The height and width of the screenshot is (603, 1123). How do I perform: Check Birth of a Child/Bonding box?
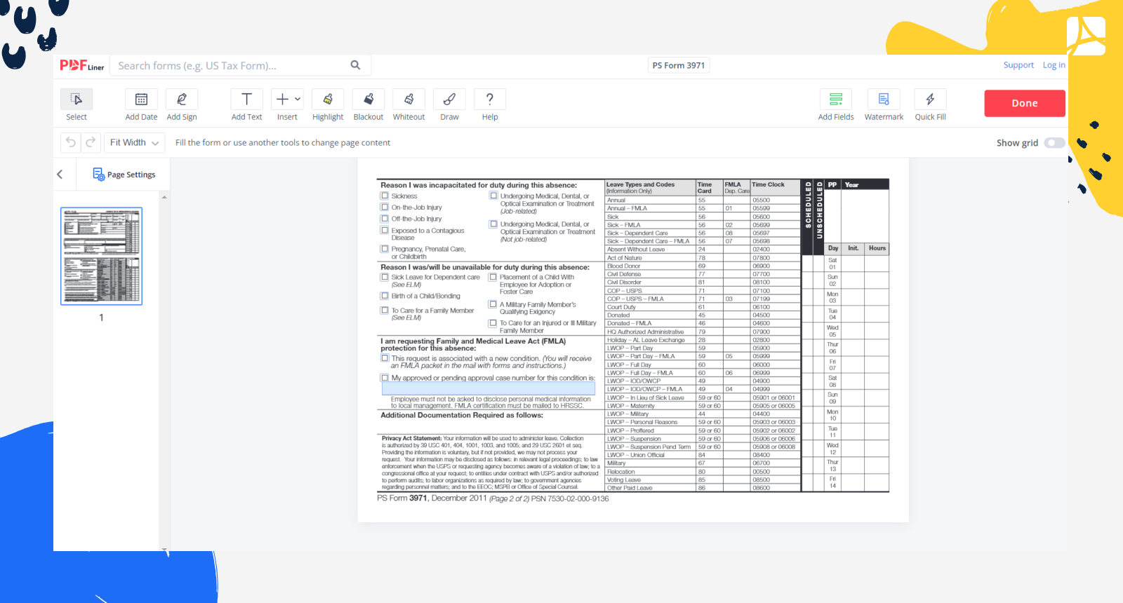tap(385, 296)
